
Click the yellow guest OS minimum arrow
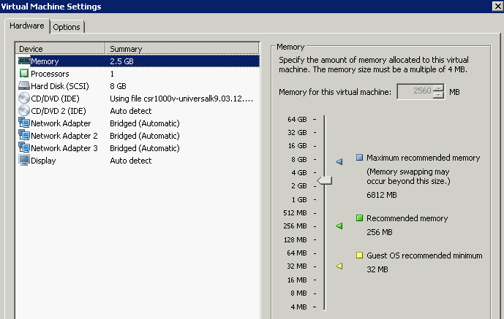(339, 266)
